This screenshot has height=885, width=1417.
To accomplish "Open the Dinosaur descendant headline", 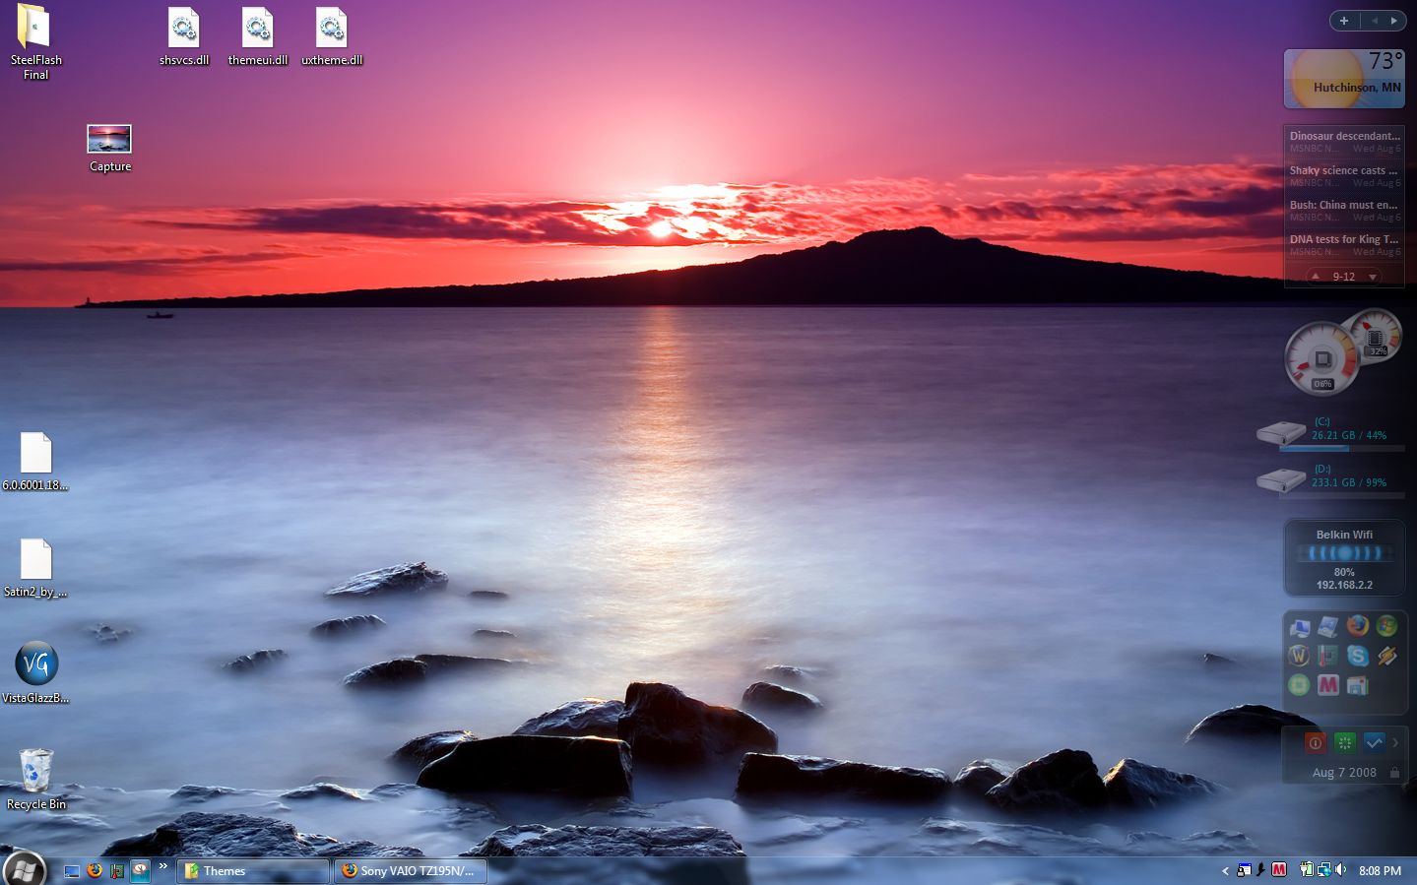I will (1344, 137).
